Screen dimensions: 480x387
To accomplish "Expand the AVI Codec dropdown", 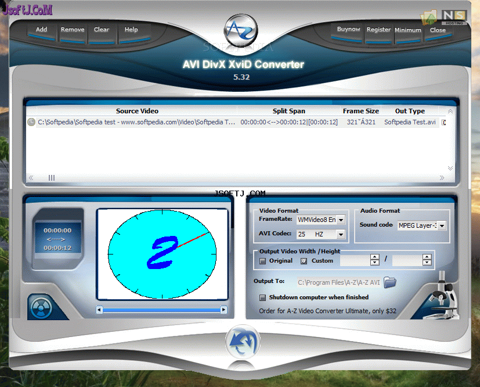I will point(341,234).
